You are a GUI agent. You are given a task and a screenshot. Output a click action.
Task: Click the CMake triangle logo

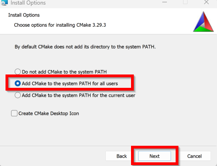pyautogui.click(x=203, y=22)
